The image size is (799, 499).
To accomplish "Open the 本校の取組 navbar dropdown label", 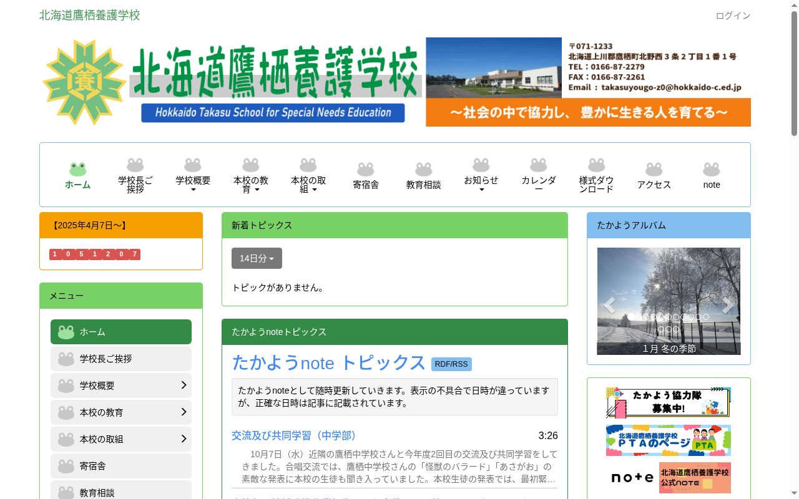I will [x=308, y=185].
